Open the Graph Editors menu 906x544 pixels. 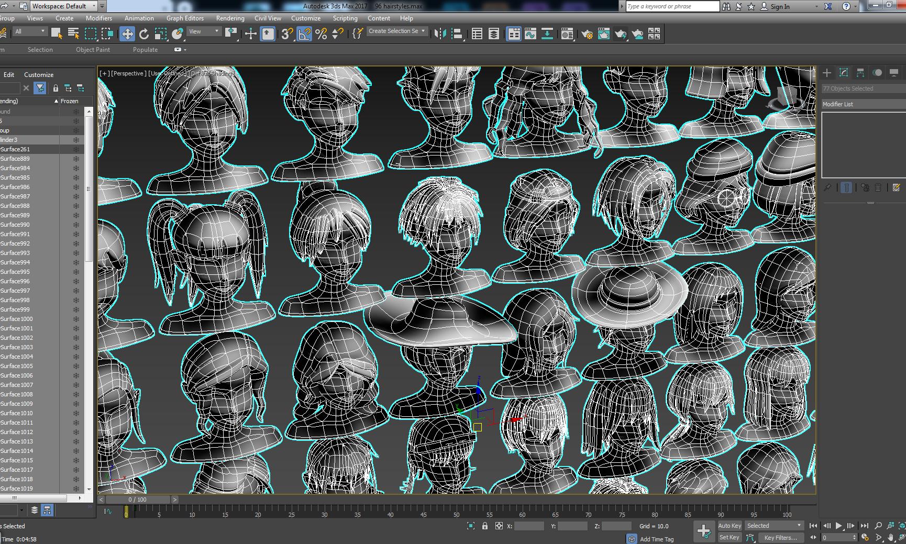coord(185,18)
